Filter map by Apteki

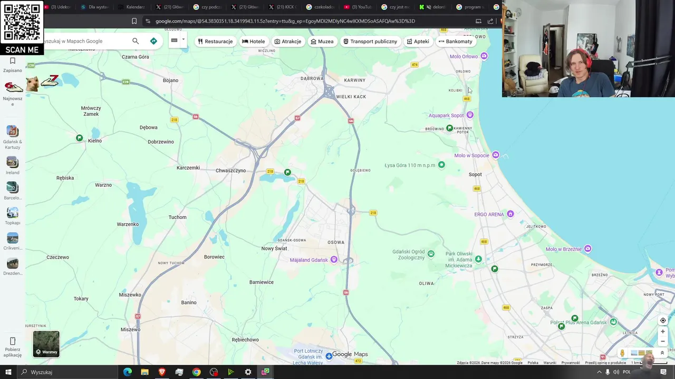pos(418,42)
